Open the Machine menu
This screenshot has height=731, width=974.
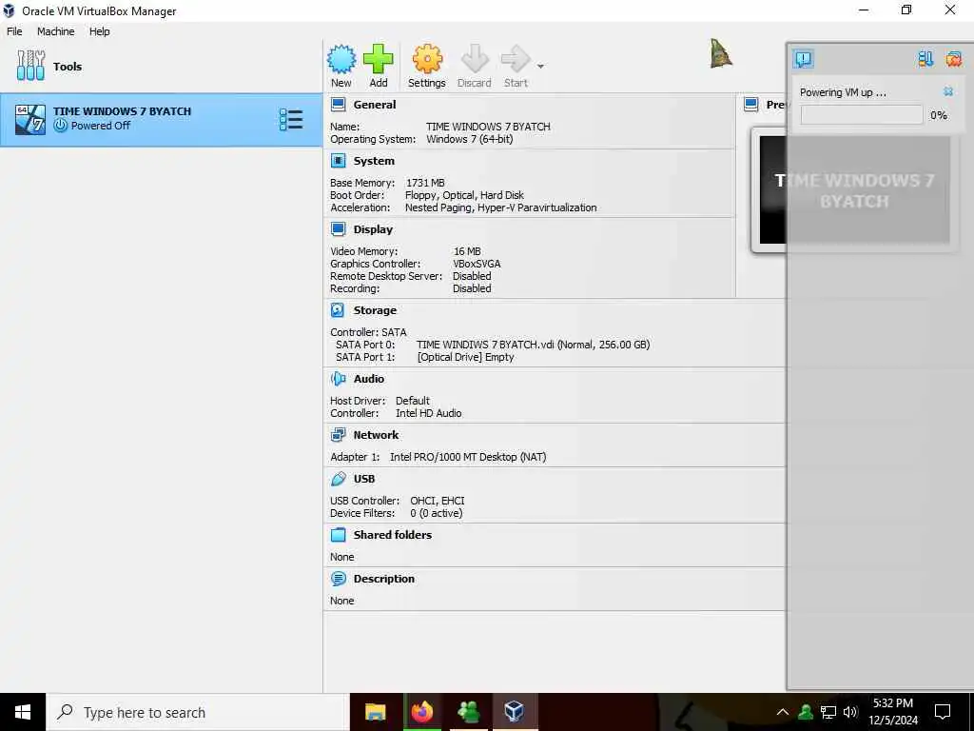(55, 31)
